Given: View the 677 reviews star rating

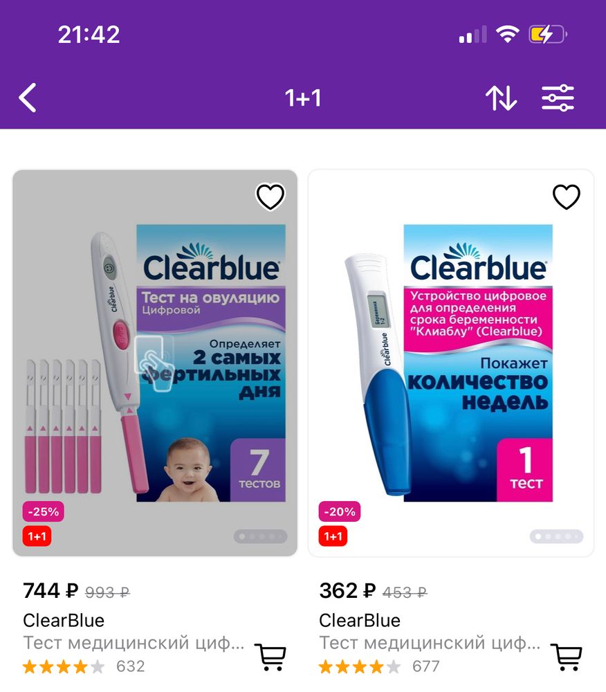Looking at the screenshot, I should [379, 666].
